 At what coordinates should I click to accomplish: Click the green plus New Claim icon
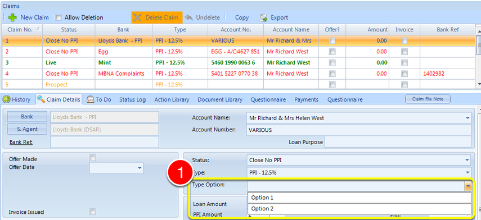[12, 17]
